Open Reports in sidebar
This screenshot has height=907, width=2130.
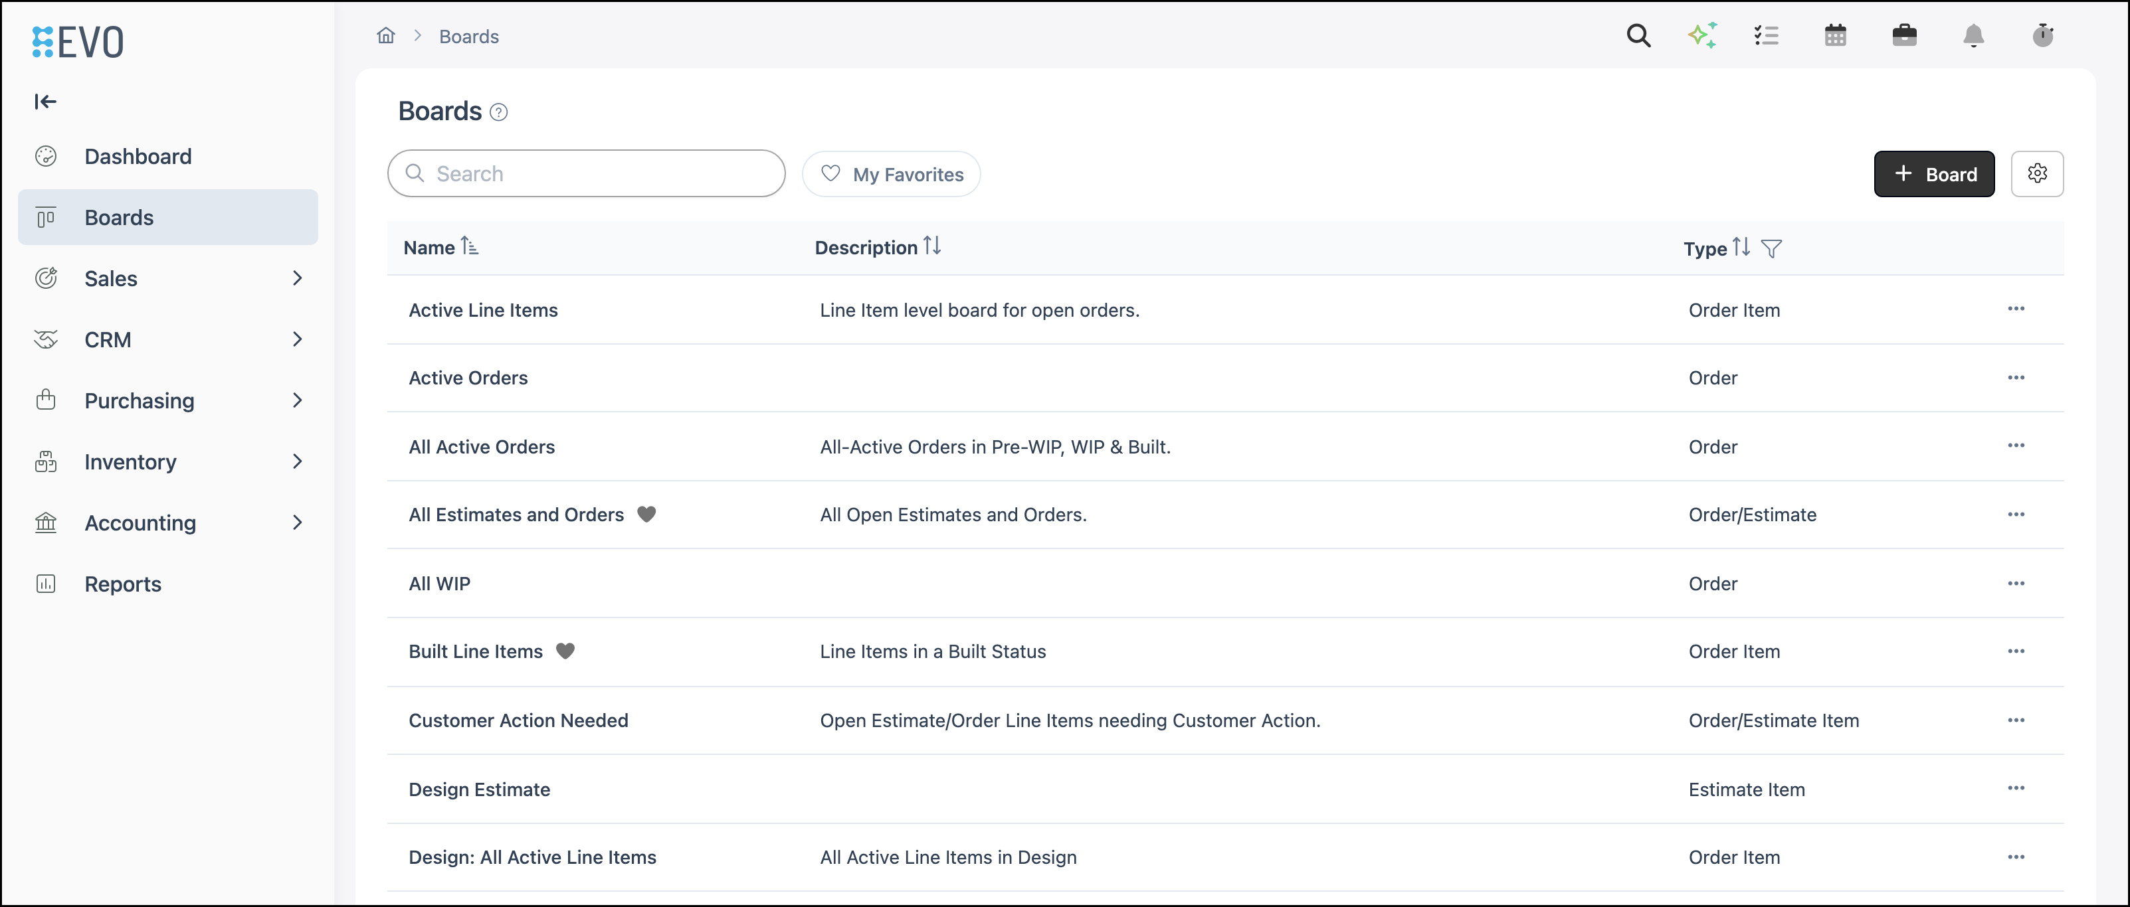pos(168,584)
